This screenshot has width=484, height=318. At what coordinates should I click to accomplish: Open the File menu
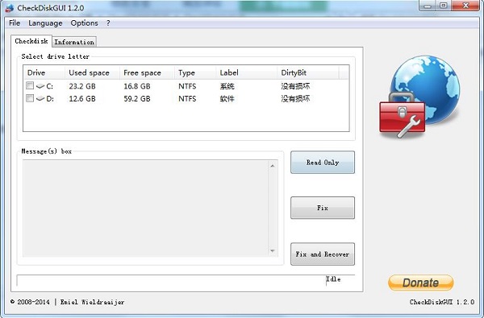15,23
